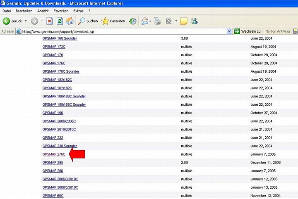
Task: Open the Favoriten star panel
Action: click(x=113, y=21)
